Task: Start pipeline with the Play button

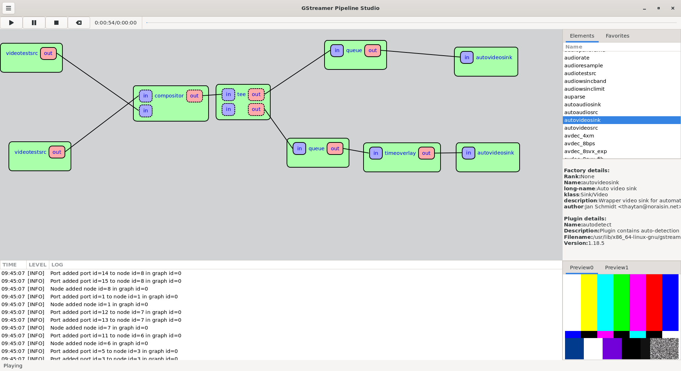Action: 11,23
